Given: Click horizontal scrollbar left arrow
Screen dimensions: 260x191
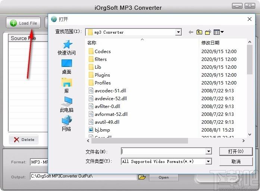Looking at the screenshot, I should (88, 141).
